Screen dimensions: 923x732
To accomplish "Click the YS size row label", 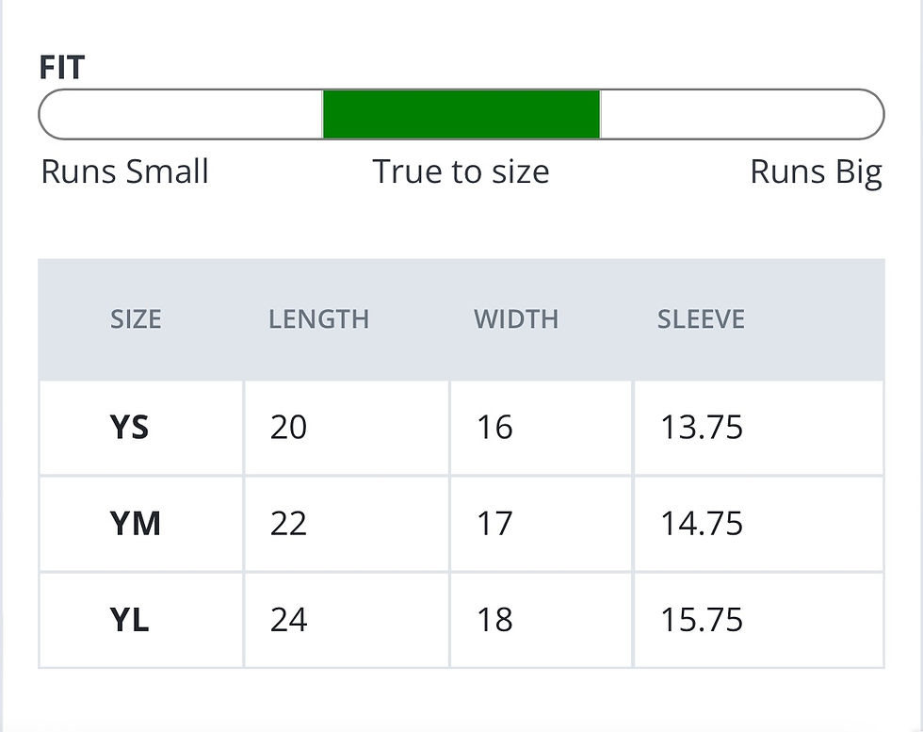I will pos(130,428).
